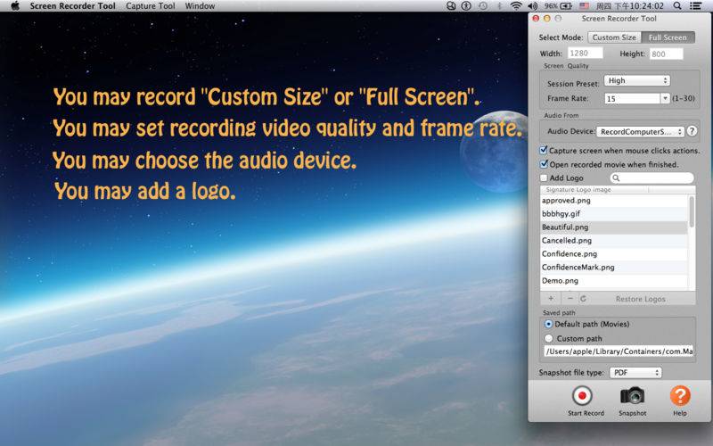Select the Custom path radio button
The image size is (713, 446).
tap(548, 338)
